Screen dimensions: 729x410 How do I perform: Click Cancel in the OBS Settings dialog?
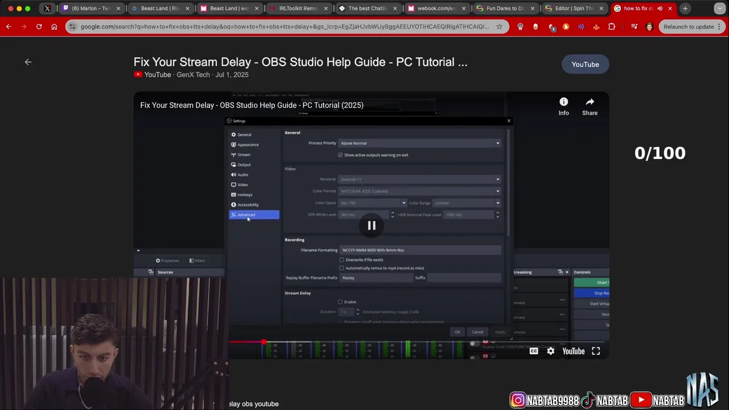pos(477,332)
